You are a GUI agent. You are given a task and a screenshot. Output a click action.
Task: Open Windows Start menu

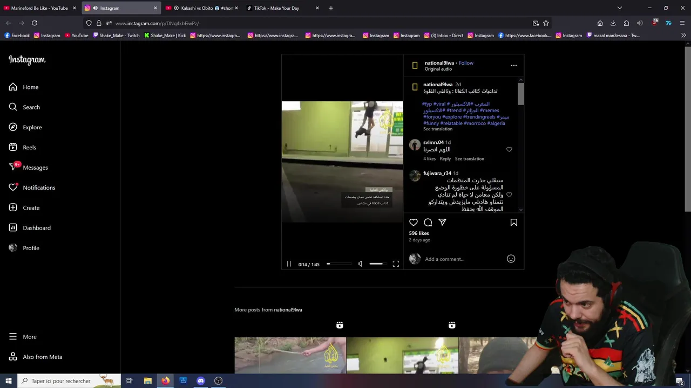pos(8,381)
